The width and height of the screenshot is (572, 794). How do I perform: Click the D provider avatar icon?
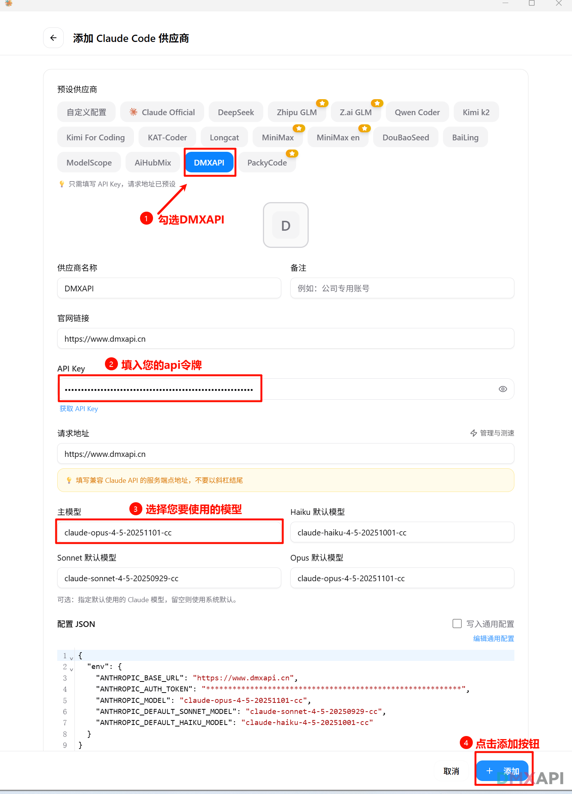click(x=285, y=225)
